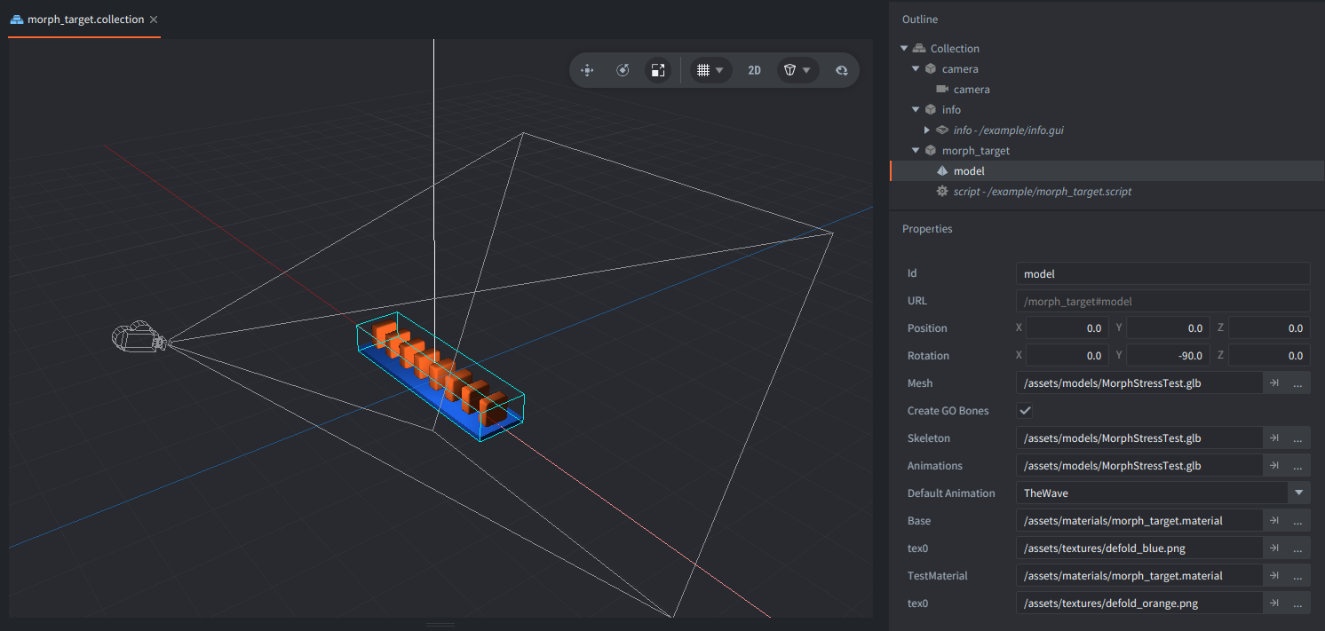Select the camera game object row
The image size is (1325, 631).
click(x=1107, y=69)
